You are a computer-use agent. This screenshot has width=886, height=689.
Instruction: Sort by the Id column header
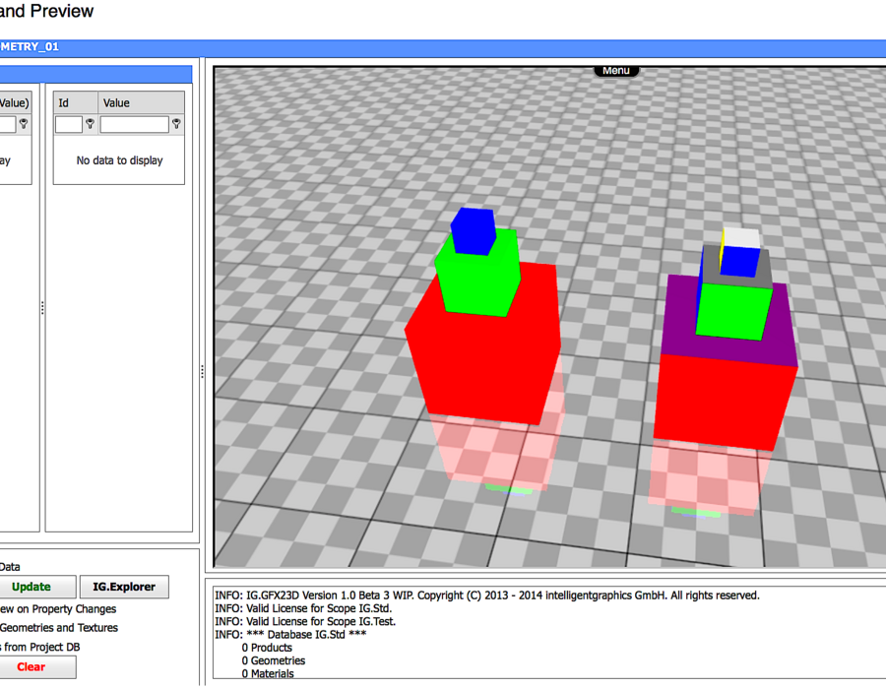point(76,102)
